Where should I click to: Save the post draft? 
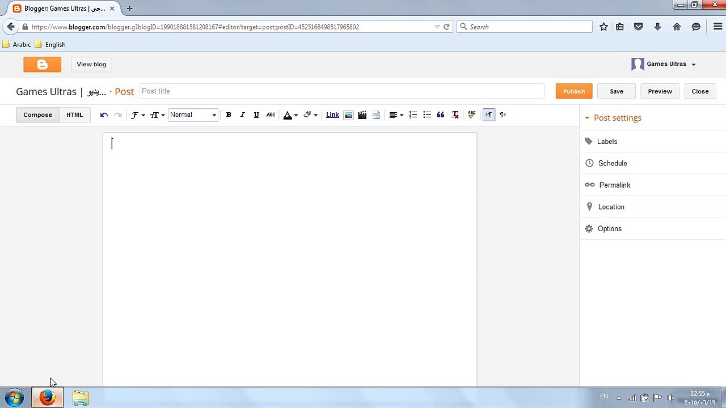click(x=617, y=91)
